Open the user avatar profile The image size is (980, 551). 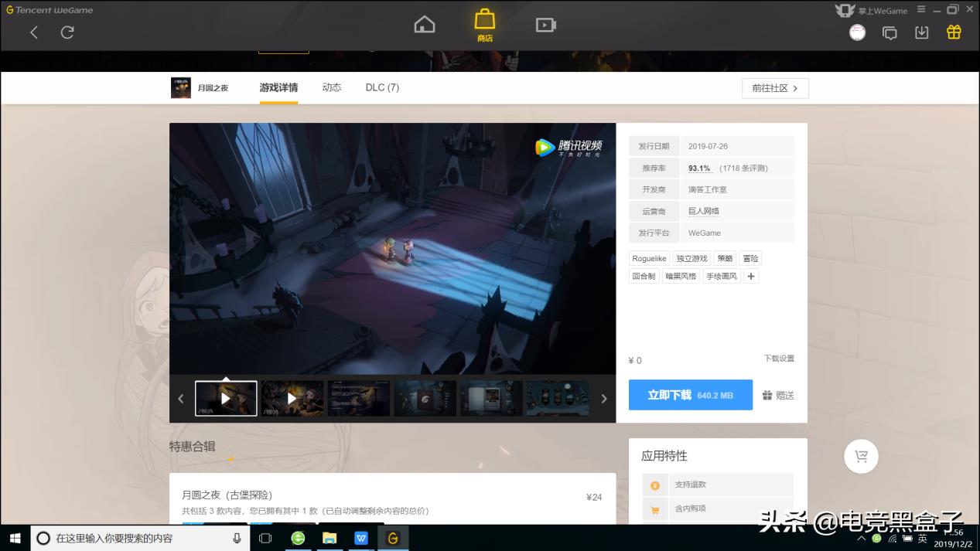pos(857,32)
